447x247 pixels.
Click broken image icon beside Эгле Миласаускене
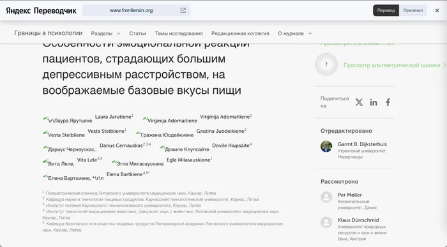(114, 162)
